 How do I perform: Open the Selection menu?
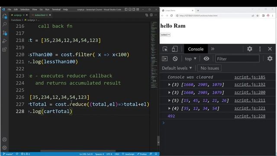(x=25, y=10)
